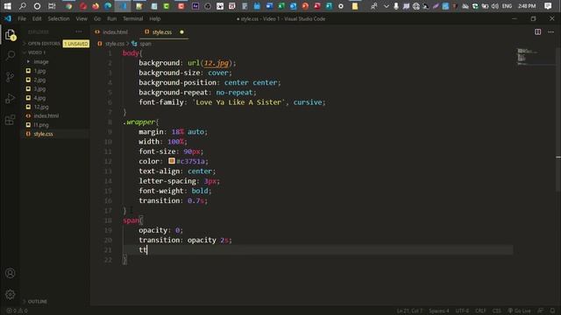Open the Help menu
This screenshot has width=561, height=315.
click(x=155, y=18)
